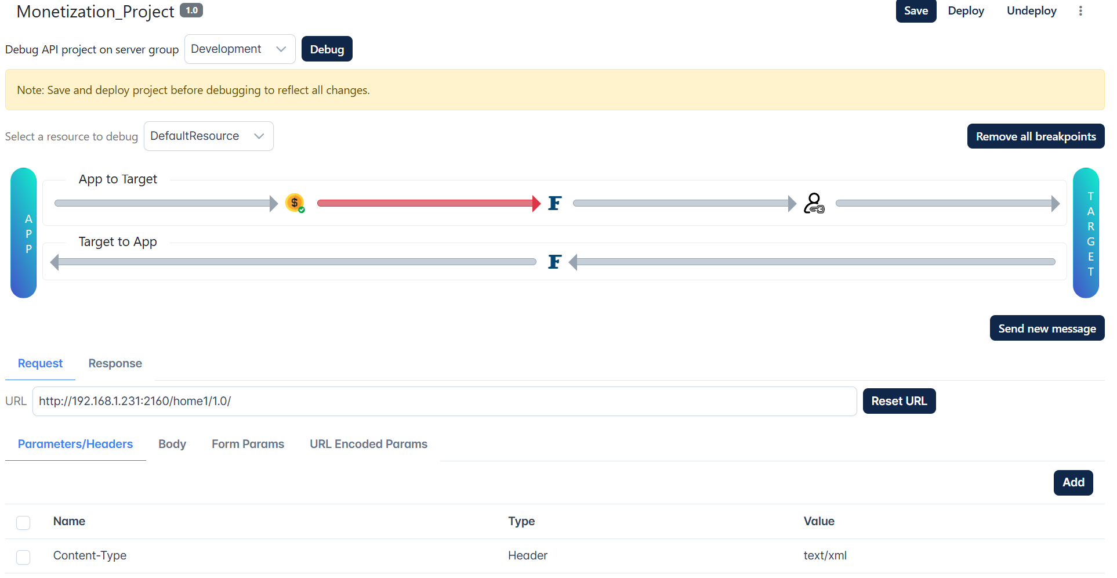Open the Development server group dropdown
Screen dimensions: 1117x578
pyautogui.click(x=240, y=49)
